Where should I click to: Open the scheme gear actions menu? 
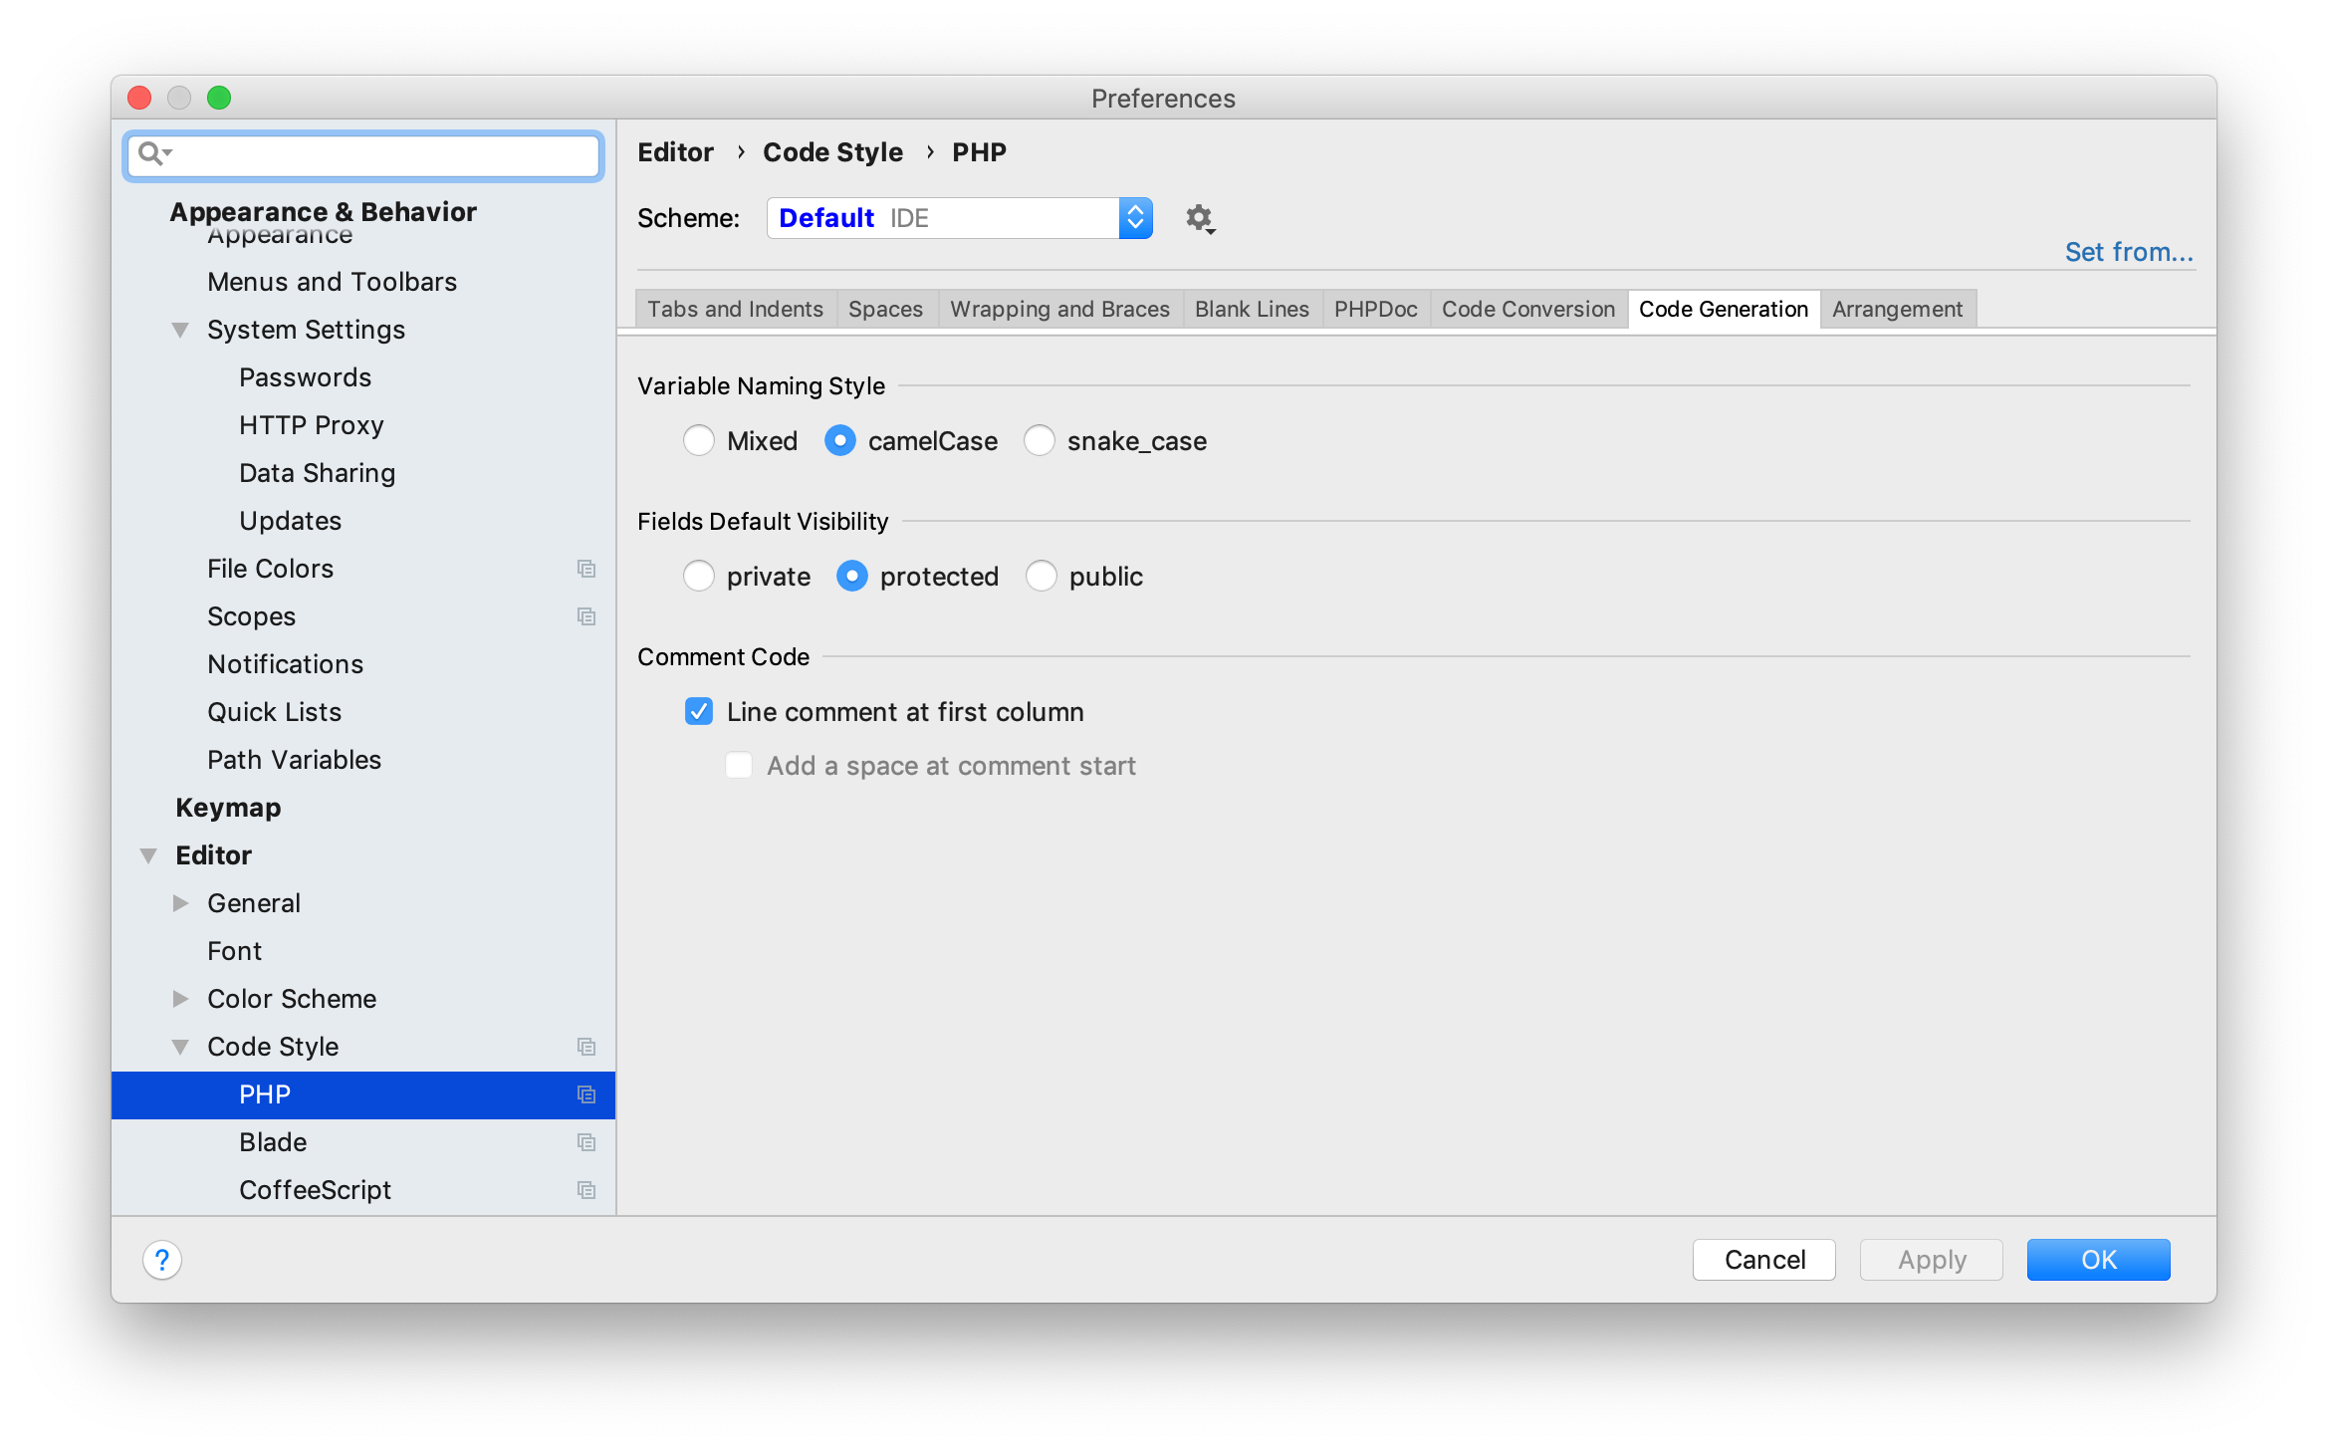(x=1200, y=218)
